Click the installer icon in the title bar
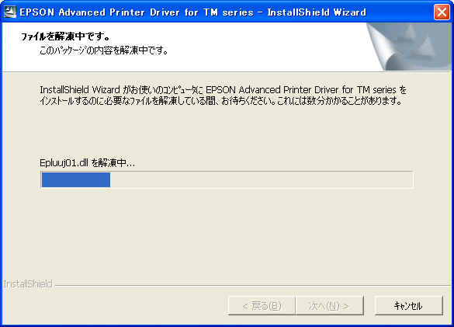The image size is (454, 327). tap(9, 12)
